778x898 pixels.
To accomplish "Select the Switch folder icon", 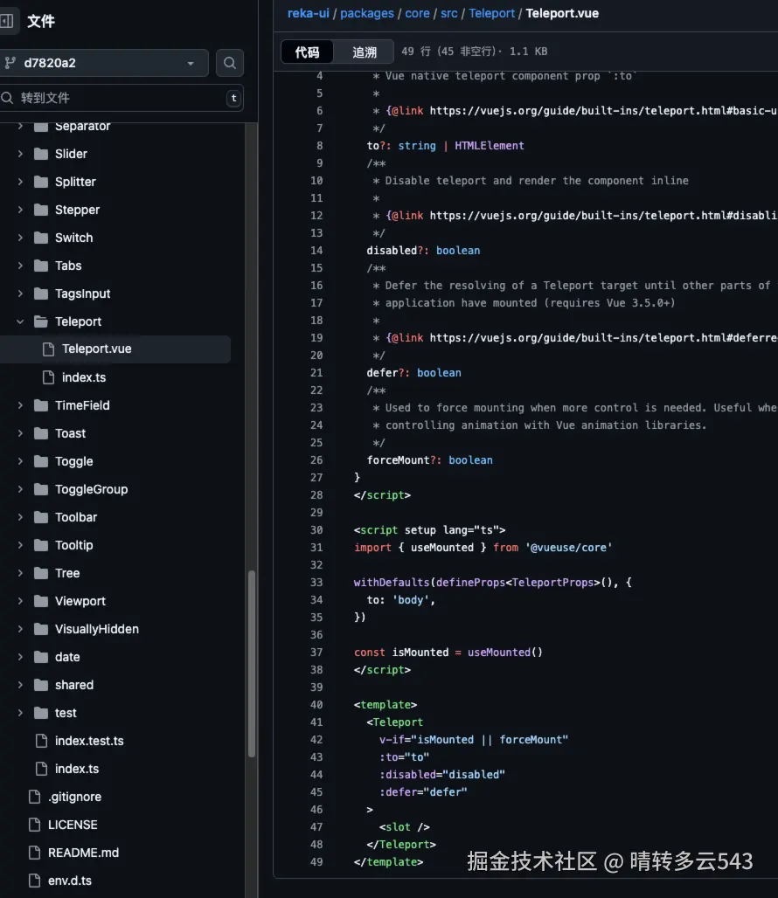I will 41,238.
